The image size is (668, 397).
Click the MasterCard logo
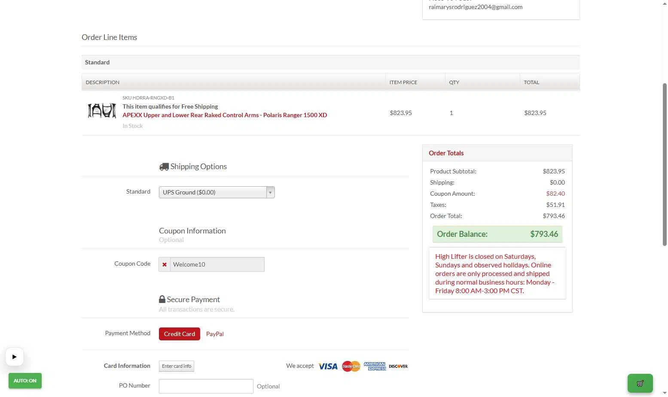pos(351,366)
